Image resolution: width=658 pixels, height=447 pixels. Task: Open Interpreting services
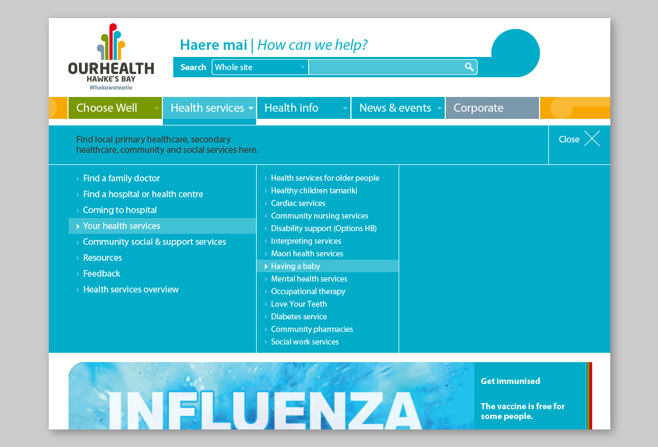(306, 241)
